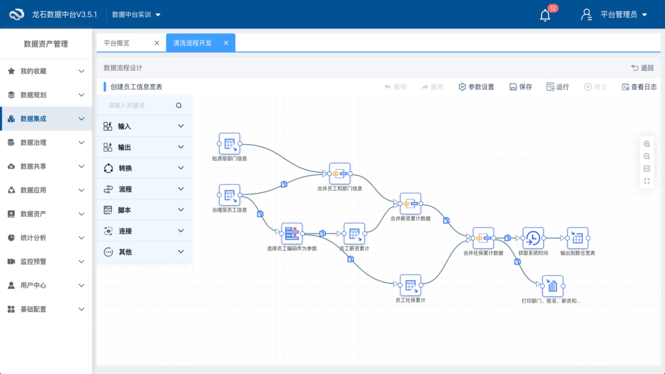Viewport: 665px width, 374px height.
Task: Zoom out of the canvas
Action: [x=647, y=157]
